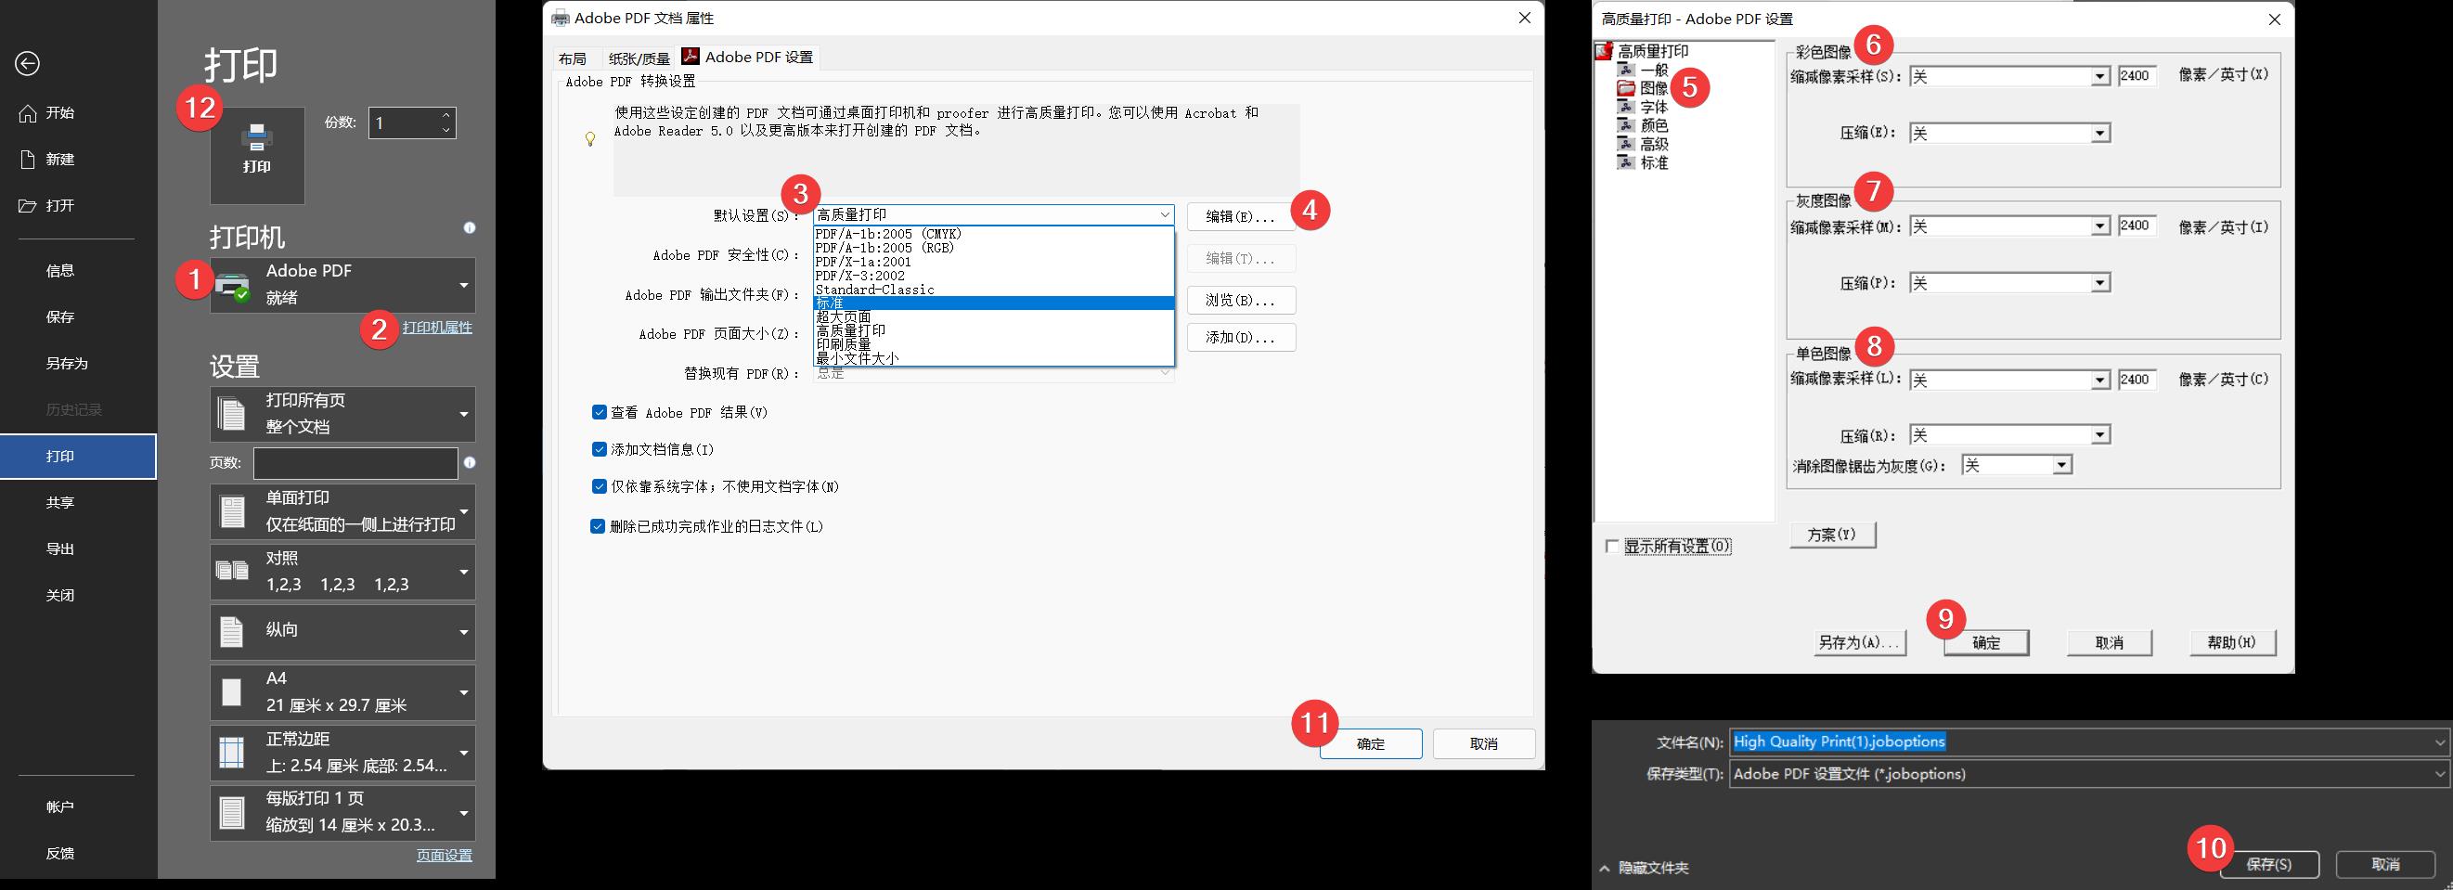
Task: Click the 打印机属性 link
Action: (437, 328)
